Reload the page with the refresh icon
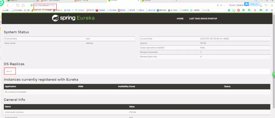 [x=18, y=5]
